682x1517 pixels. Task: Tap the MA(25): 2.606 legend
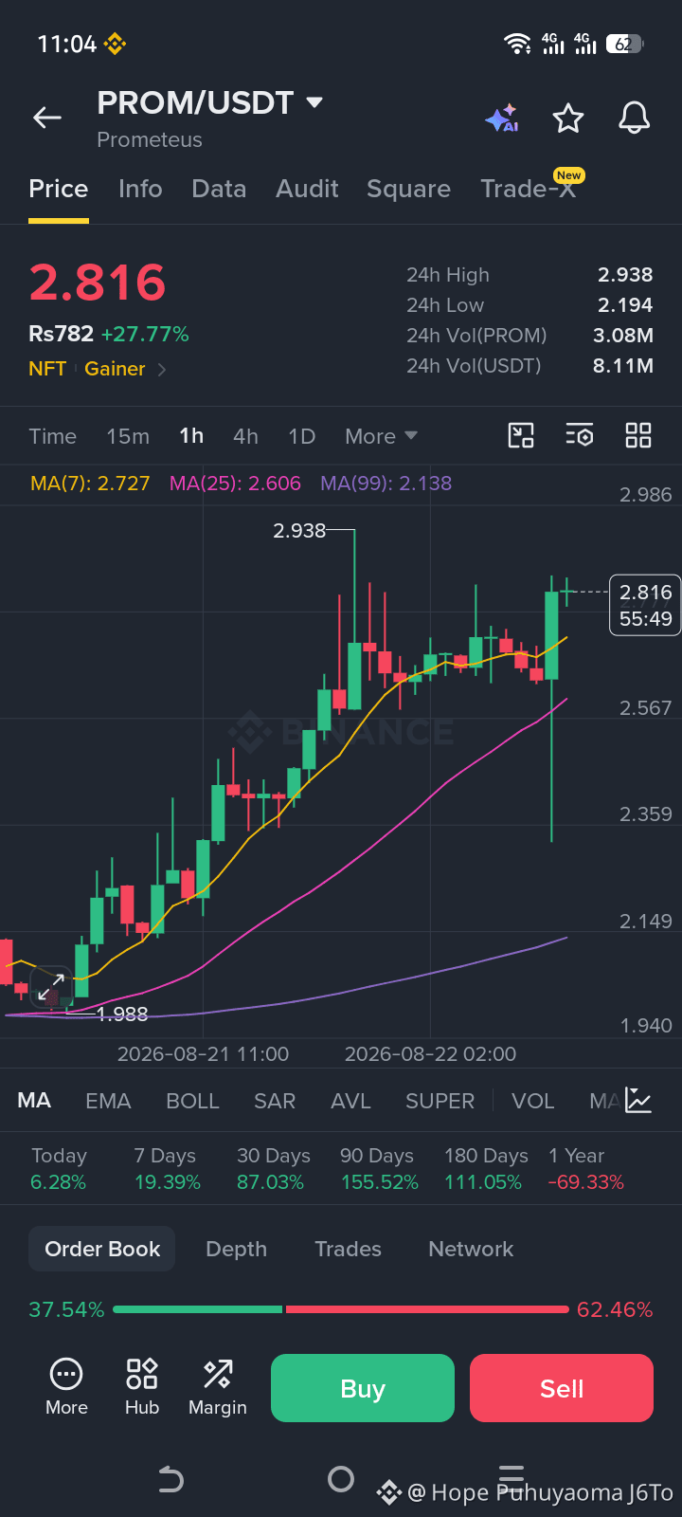pyautogui.click(x=235, y=484)
